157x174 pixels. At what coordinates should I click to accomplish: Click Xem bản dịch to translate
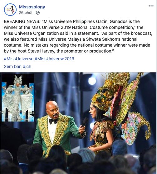[x=17, y=66]
